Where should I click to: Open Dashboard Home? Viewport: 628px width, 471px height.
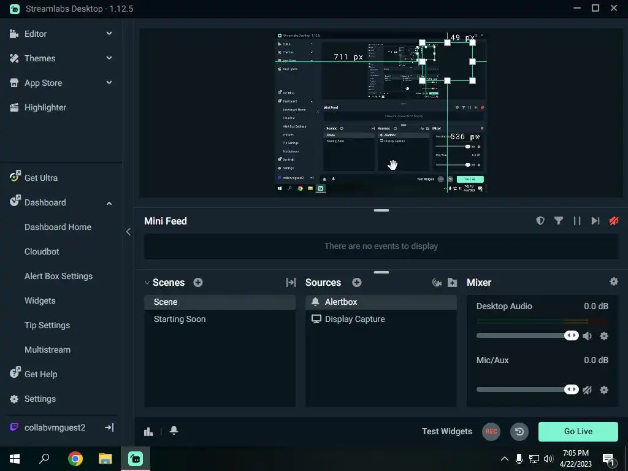(58, 227)
